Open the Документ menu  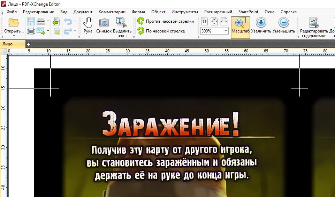coord(83,12)
